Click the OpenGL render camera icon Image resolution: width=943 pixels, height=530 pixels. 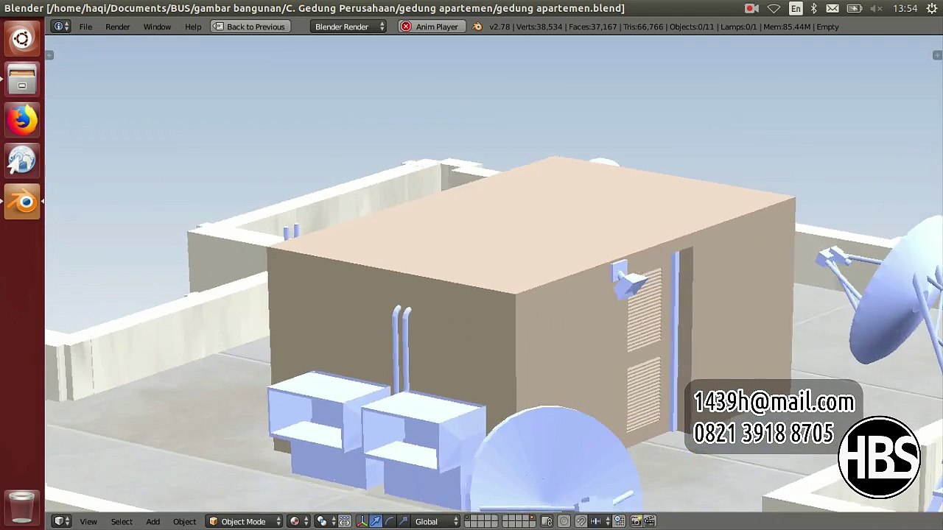click(x=636, y=521)
